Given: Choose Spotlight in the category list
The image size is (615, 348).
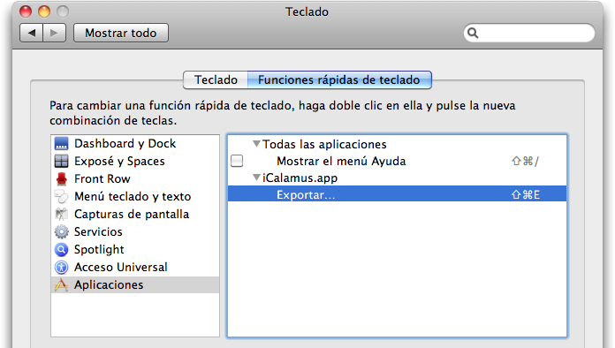Looking at the screenshot, I should pos(135,249).
